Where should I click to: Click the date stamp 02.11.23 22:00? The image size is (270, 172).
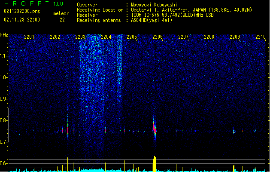22,20
